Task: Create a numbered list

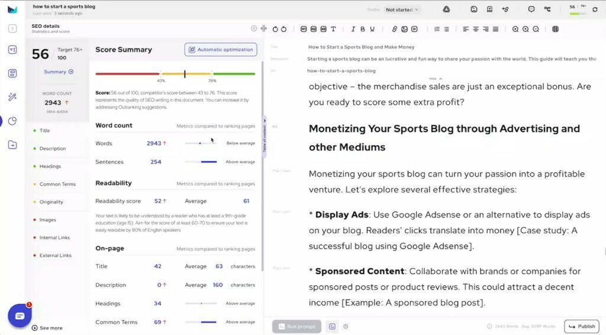Action: [x=437, y=29]
